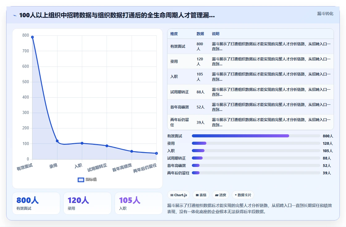The image size is (346, 227).
Task: Open the 105人 入职 data card
Action: tap(139, 203)
